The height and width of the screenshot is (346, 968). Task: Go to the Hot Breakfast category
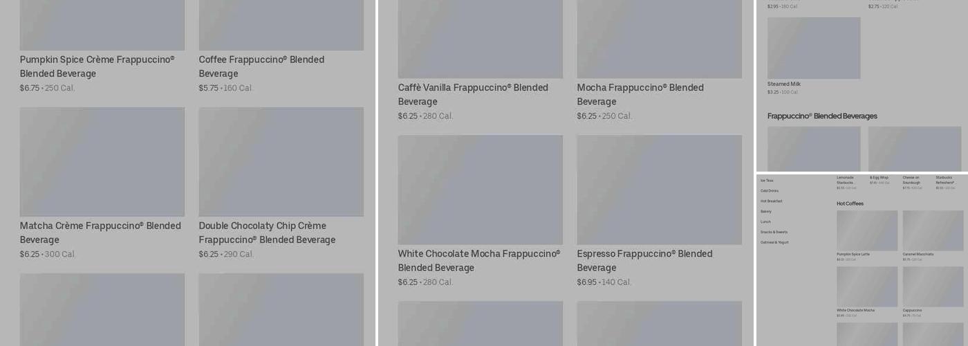pyautogui.click(x=772, y=201)
